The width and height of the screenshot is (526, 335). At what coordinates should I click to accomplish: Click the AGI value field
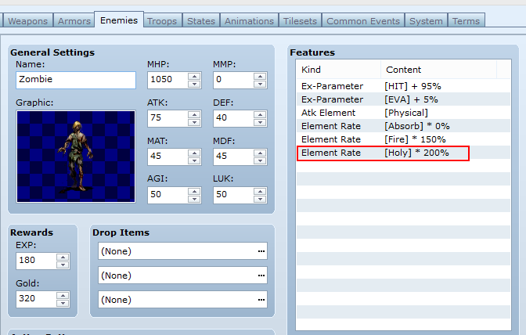[167, 195]
